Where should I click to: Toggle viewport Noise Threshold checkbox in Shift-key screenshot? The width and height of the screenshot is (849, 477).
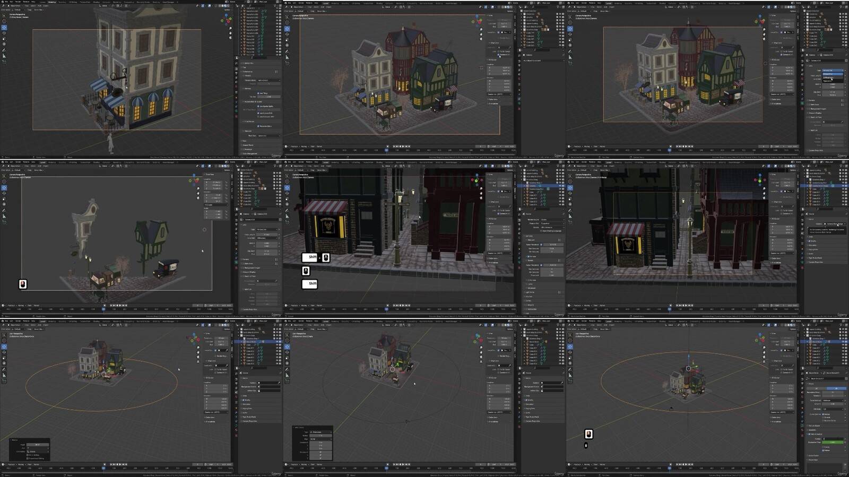tap(541, 245)
